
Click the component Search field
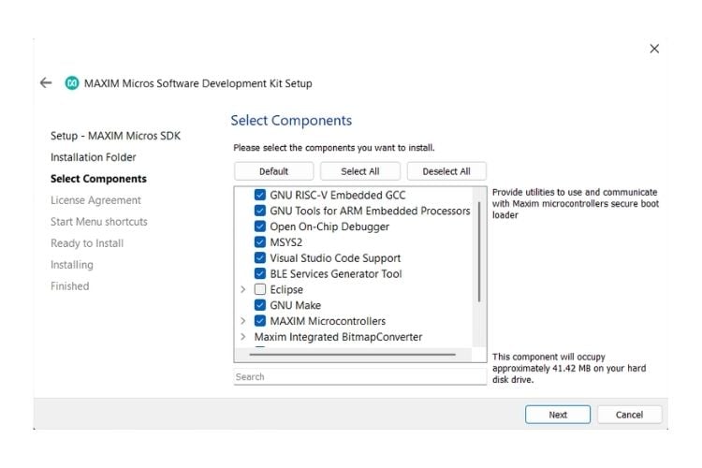click(360, 376)
